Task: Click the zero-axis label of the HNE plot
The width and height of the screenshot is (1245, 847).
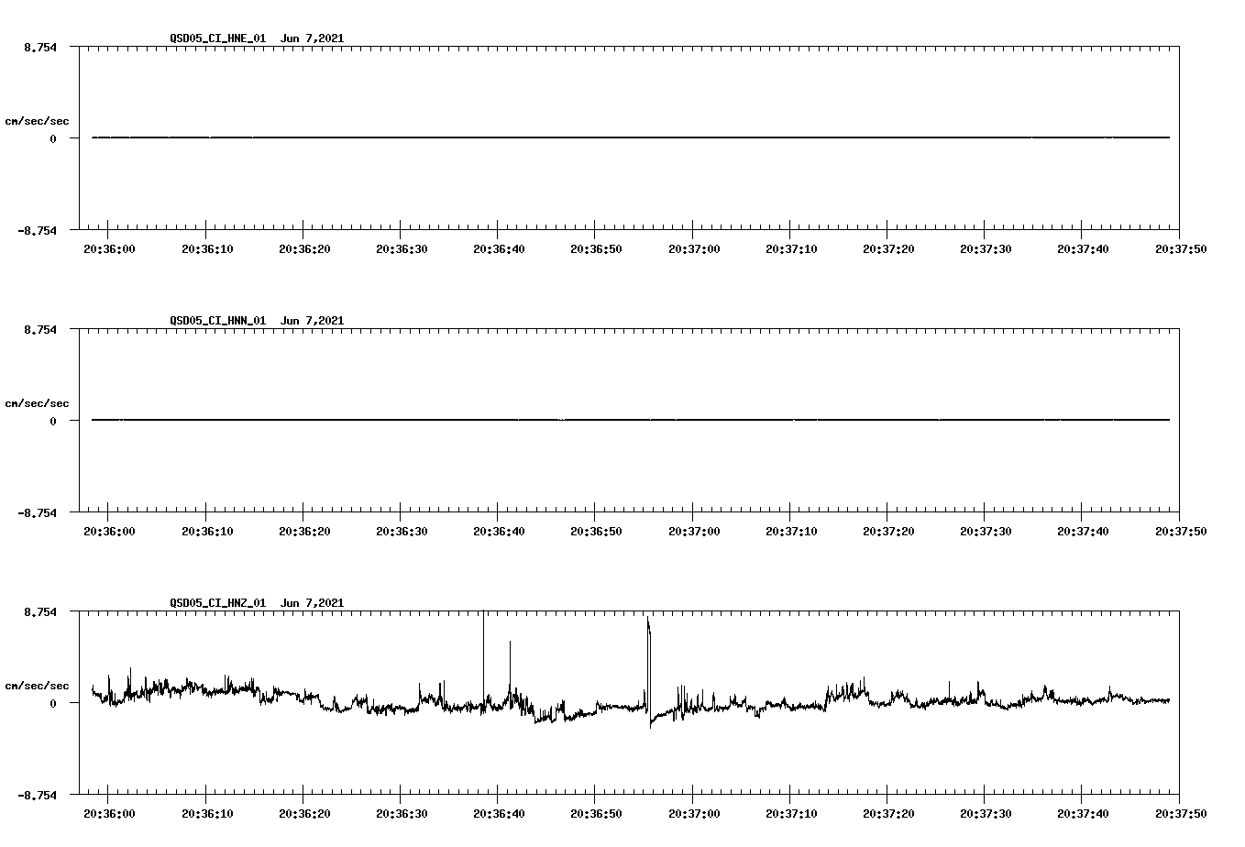Action: [x=53, y=139]
